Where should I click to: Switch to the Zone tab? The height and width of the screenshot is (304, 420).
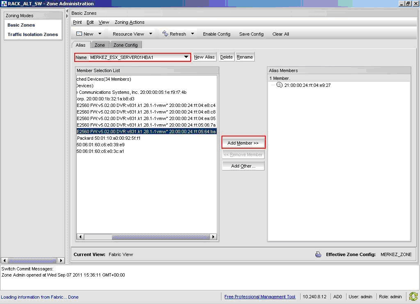pyautogui.click(x=100, y=45)
